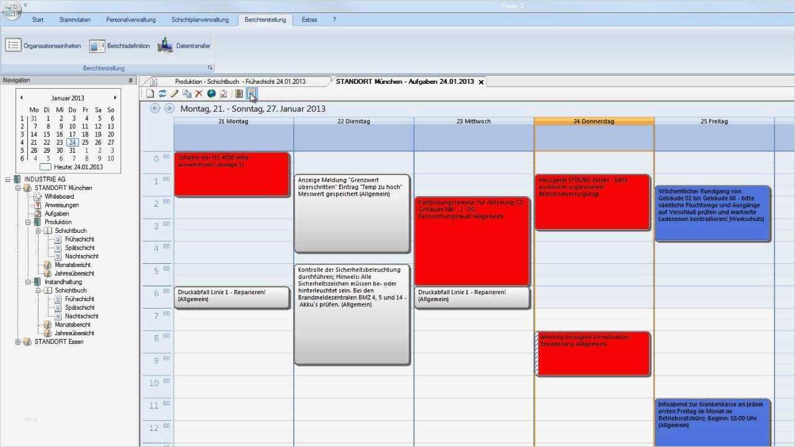Go to previous week with the left arrow
Screen dimensions: 795x447
154,108
